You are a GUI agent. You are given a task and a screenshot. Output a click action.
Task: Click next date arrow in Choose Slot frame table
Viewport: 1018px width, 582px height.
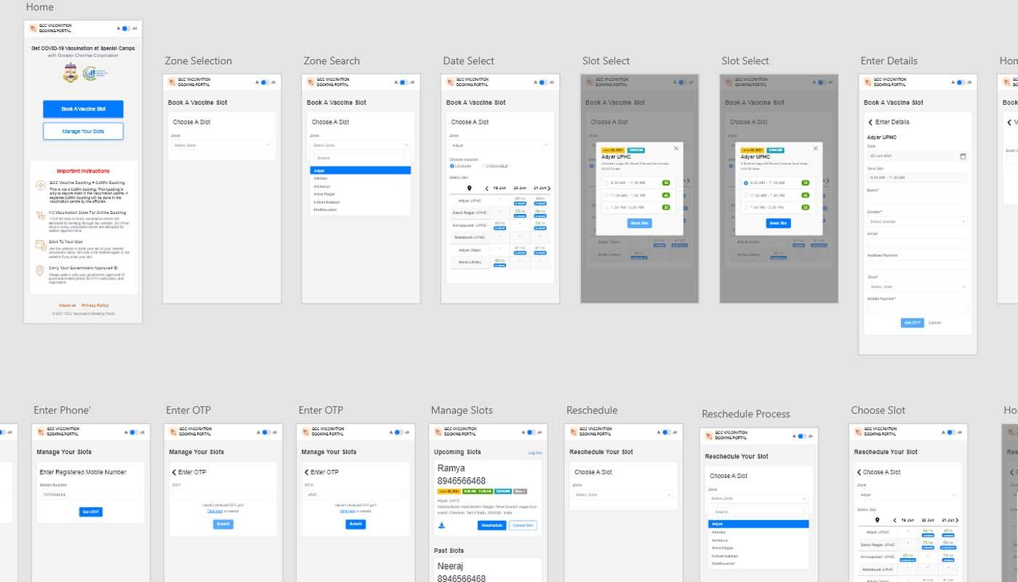coord(958,520)
